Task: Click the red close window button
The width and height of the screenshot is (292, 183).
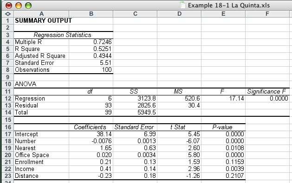Action: 8,6
